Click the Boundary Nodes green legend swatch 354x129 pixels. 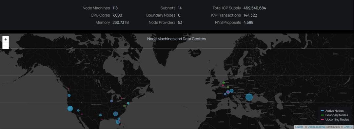pyautogui.click(x=322, y=115)
